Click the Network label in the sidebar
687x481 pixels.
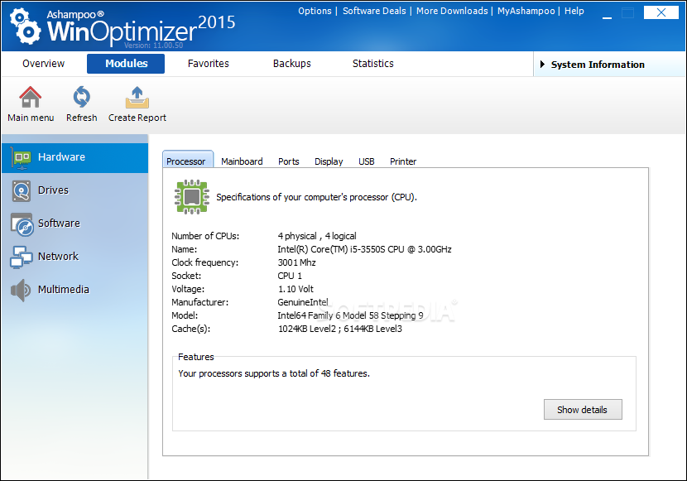point(58,257)
